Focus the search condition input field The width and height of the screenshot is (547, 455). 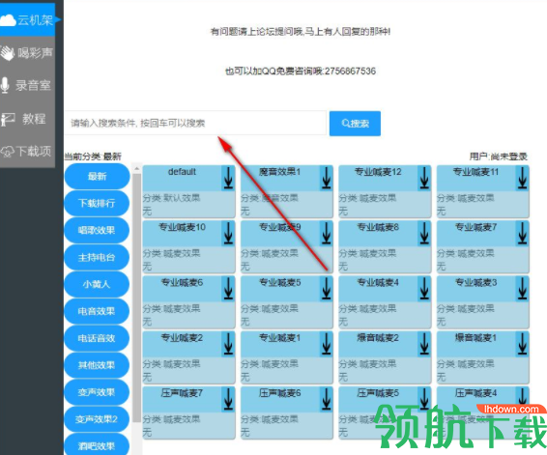click(195, 123)
